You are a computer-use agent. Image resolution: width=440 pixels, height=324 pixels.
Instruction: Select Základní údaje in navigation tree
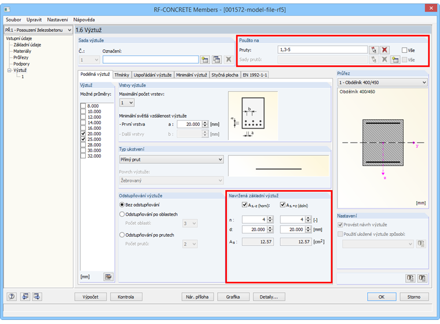(x=27, y=45)
